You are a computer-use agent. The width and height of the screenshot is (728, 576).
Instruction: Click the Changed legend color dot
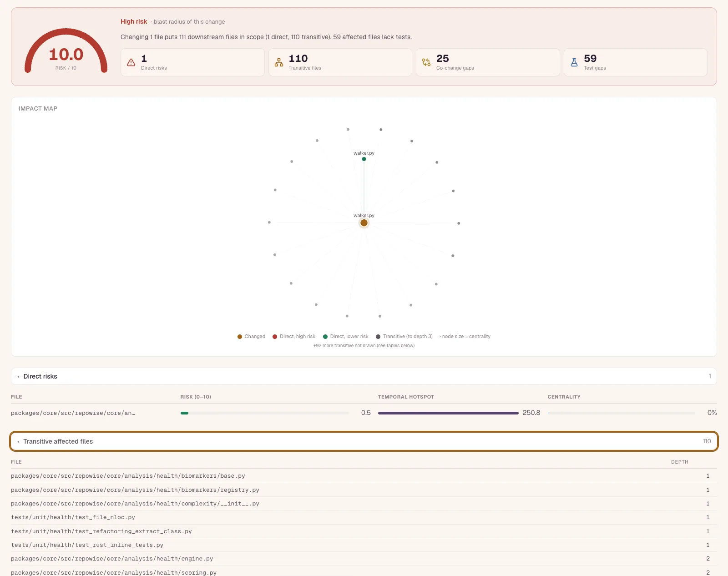coord(240,337)
